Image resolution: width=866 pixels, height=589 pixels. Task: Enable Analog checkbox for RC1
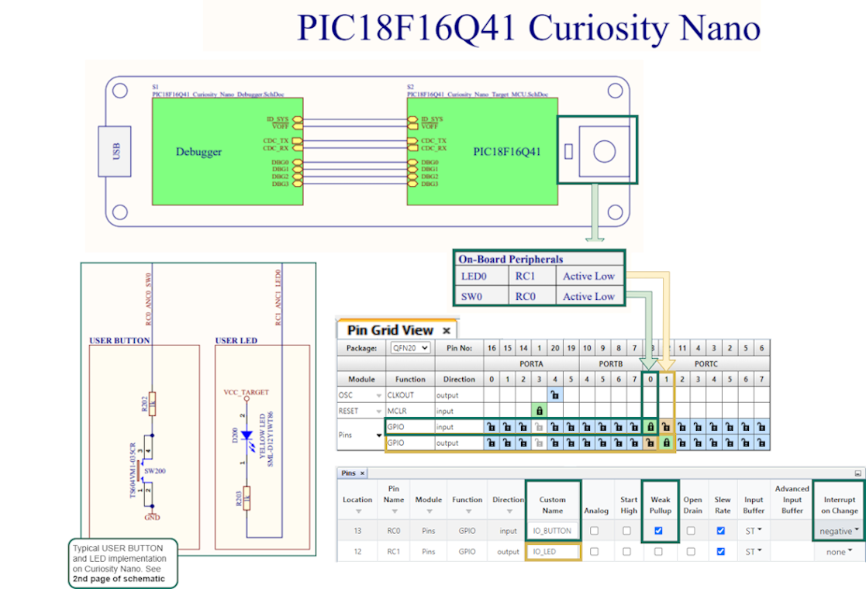pos(594,552)
